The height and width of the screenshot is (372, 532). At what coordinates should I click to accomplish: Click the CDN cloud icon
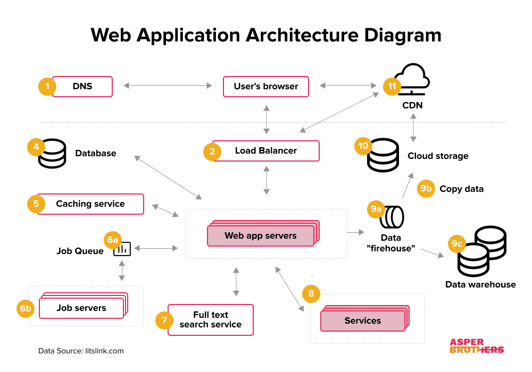412,79
